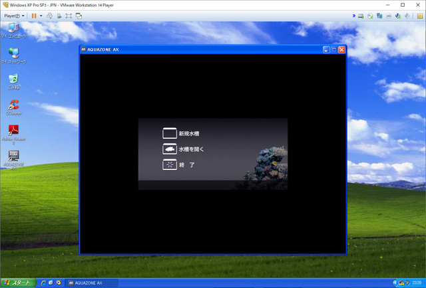Expand the VMware device toolbar chevron
The width and height of the screenshot is (426, 288).
pyautogui.click(x=354, y=16)
